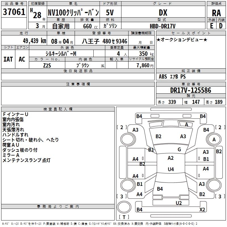Select the A2 scratch mark on roof

coord(171,158)
